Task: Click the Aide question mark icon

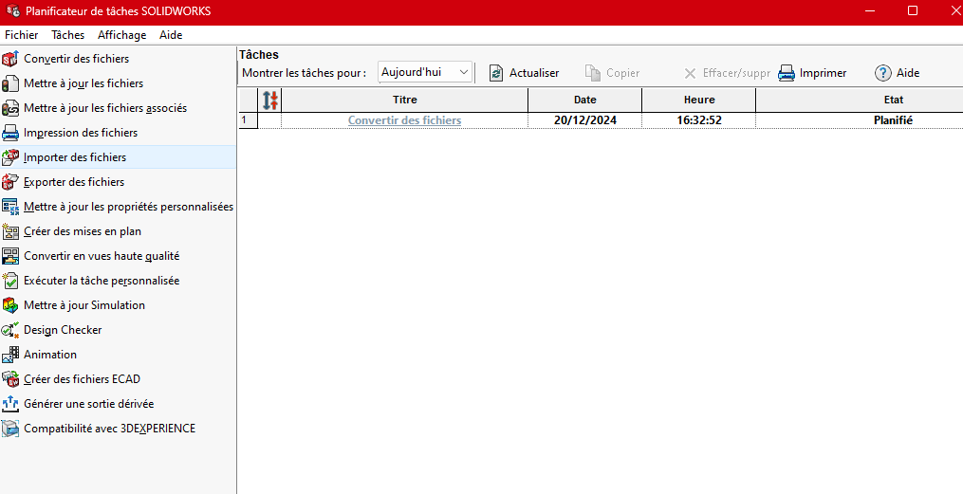Action: (882, 73)
